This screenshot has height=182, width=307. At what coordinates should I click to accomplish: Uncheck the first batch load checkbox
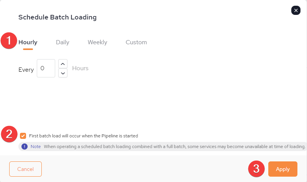pos(23,136)
